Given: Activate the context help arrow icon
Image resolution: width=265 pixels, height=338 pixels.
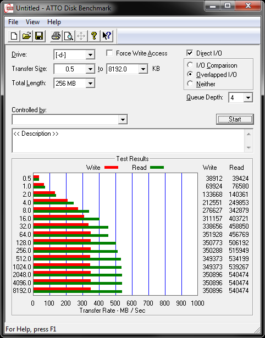Looking at the screenshot, I should coord(107,36).
